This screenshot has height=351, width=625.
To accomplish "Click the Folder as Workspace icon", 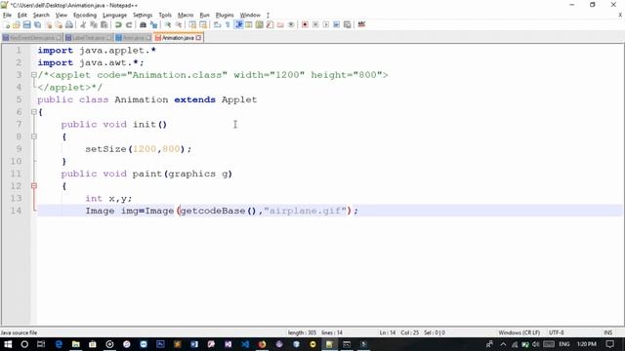I will (280, 24).
